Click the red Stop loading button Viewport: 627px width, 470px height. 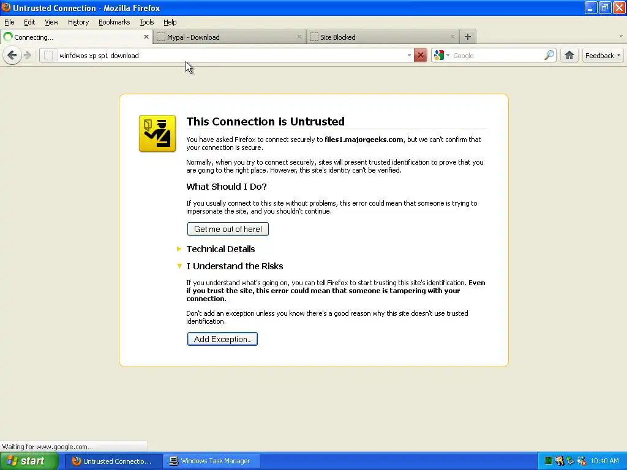[x=420, y=56]
